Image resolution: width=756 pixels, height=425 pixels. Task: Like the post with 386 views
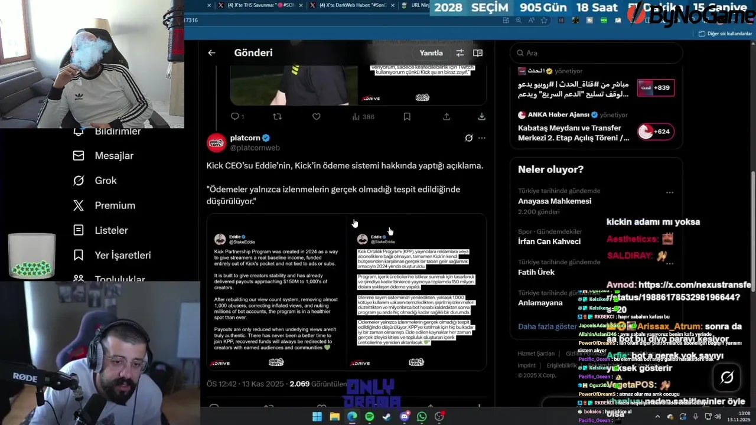pyautogui.click(x=317, y=117)
